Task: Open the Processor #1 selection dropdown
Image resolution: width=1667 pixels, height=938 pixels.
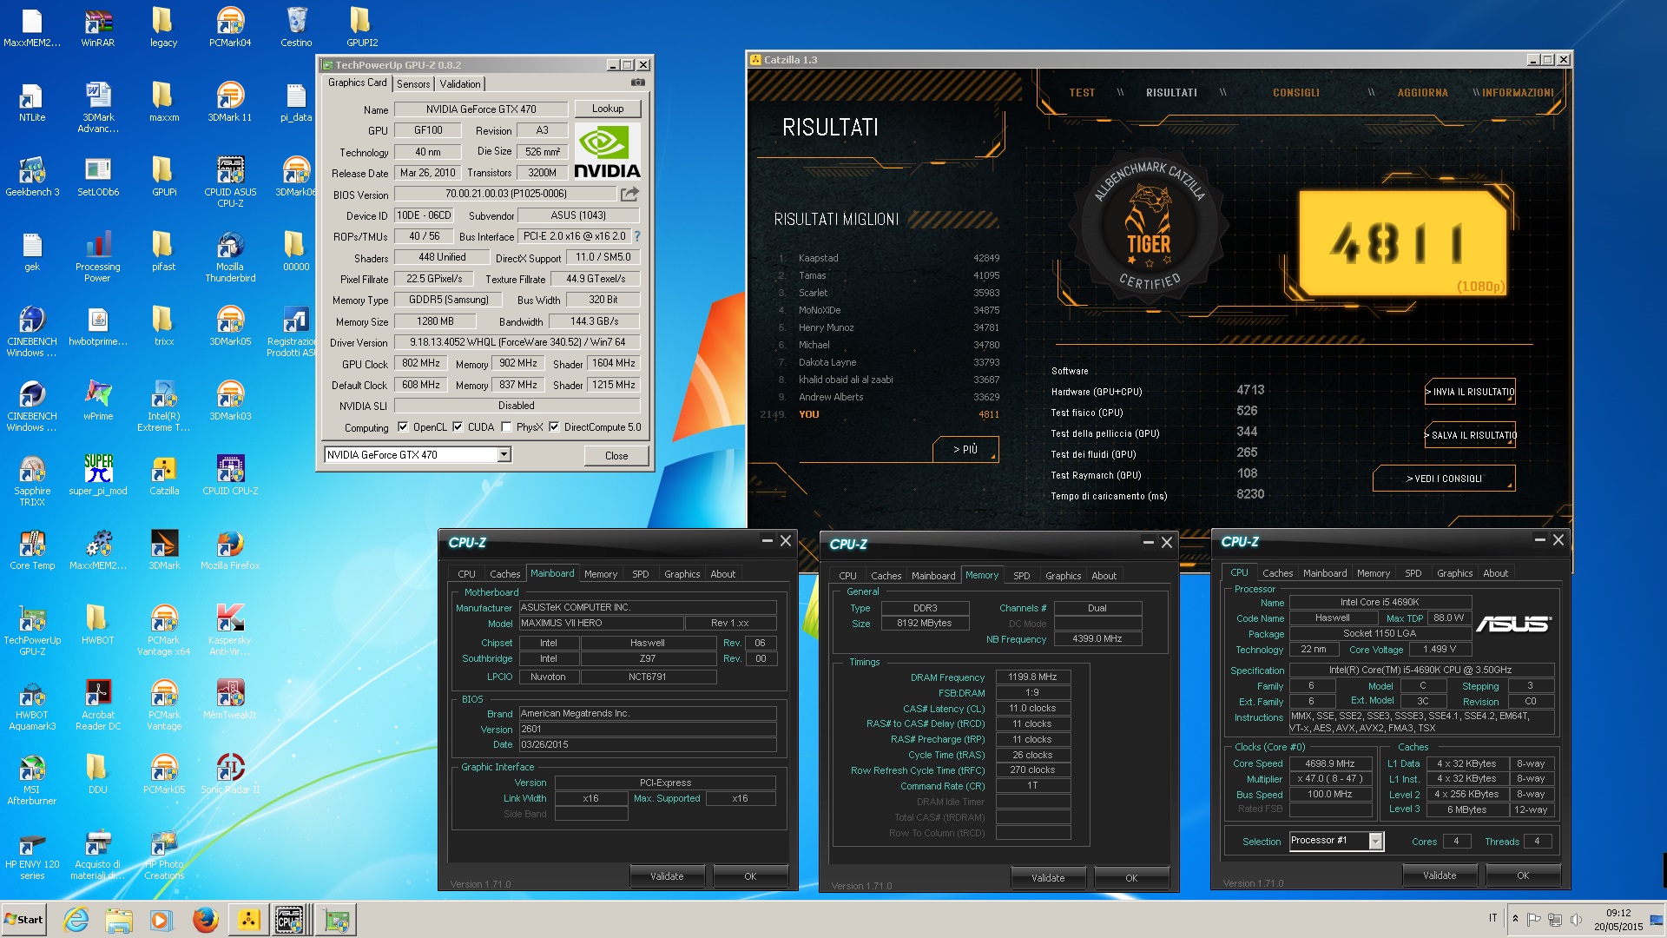Action: click(1376, 841)
